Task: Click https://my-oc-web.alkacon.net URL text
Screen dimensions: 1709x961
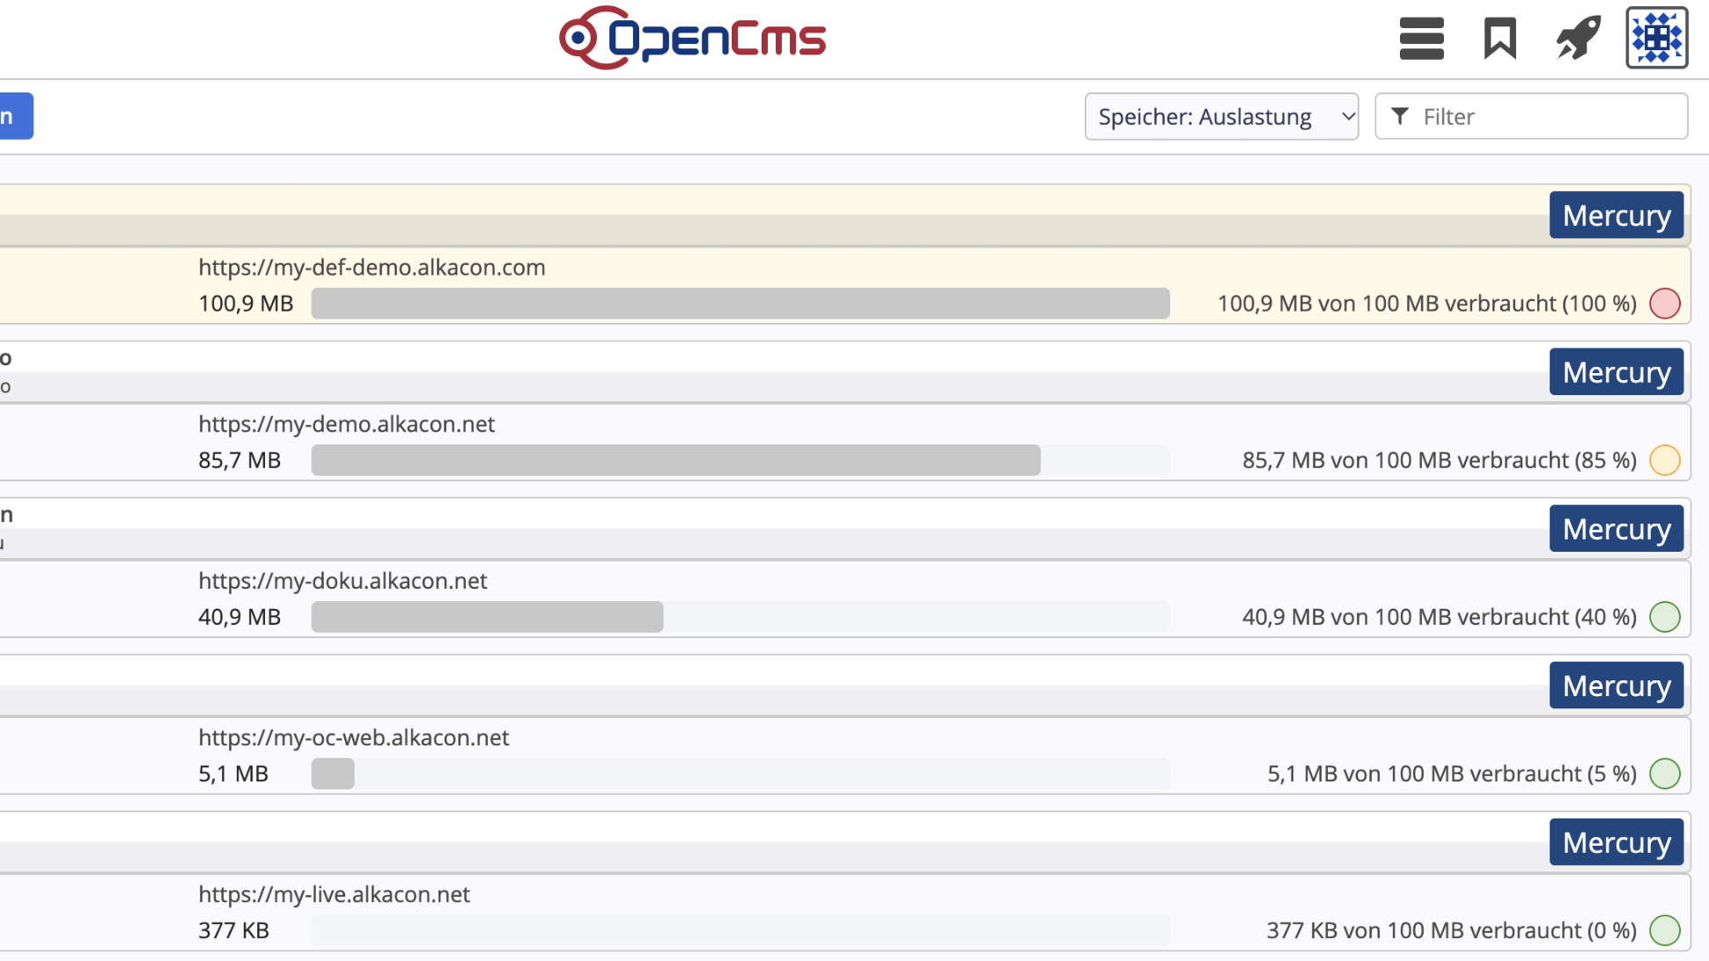Action: tap(353, 737)
